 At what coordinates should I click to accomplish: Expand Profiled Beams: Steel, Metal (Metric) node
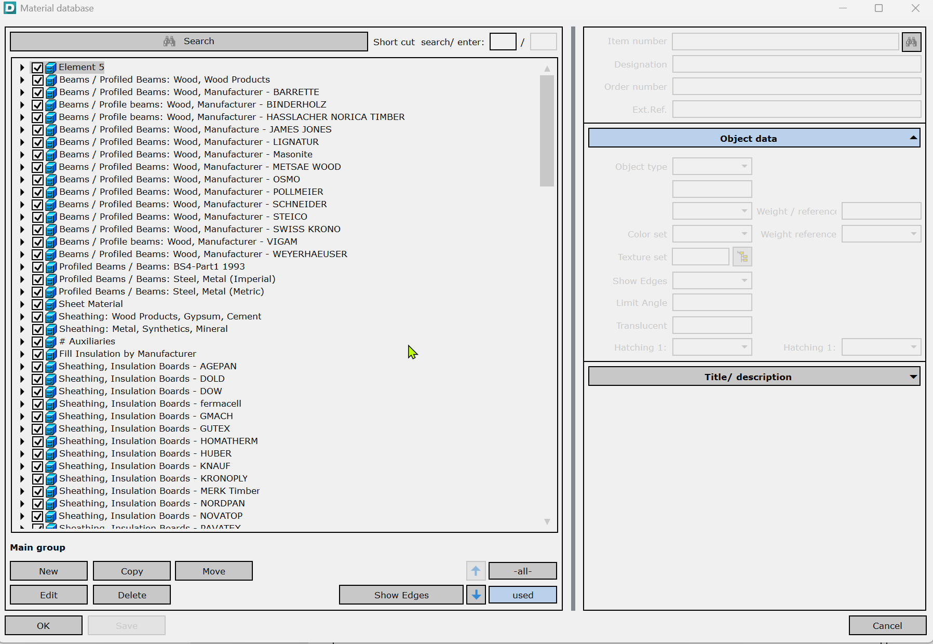tap(22, 292)
